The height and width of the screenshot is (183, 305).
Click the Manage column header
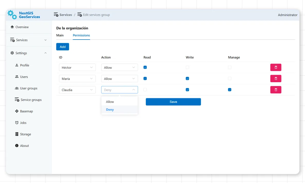tap(234, 57)
